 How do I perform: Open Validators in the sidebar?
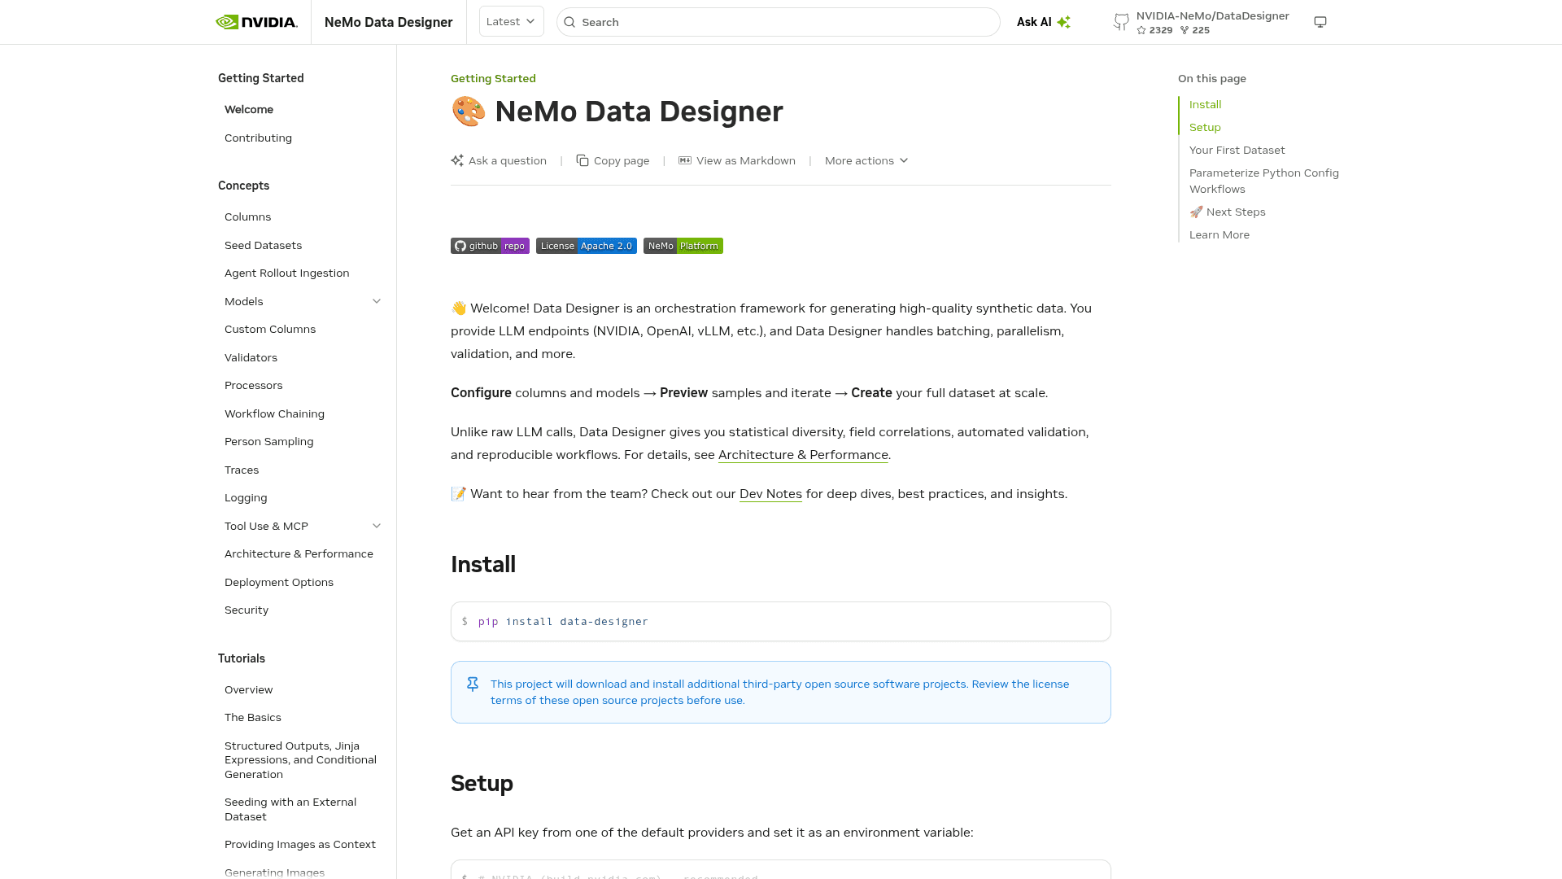(251, 357)
